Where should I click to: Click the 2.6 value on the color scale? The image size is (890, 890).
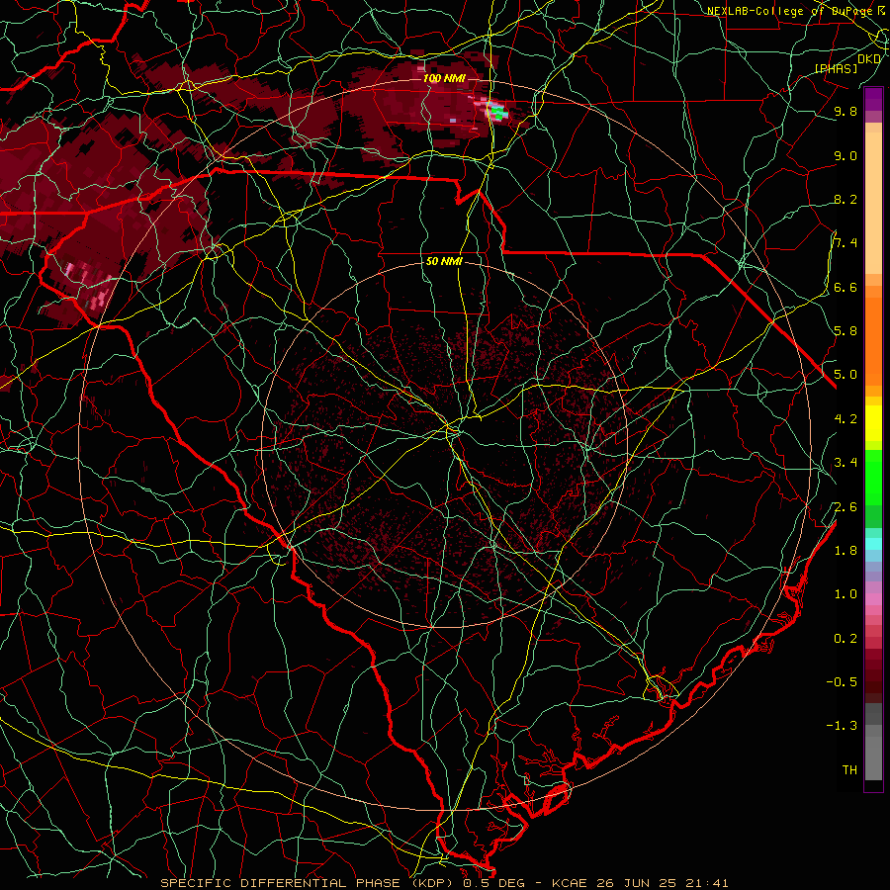pyautogui.click(x=845, y=507)
